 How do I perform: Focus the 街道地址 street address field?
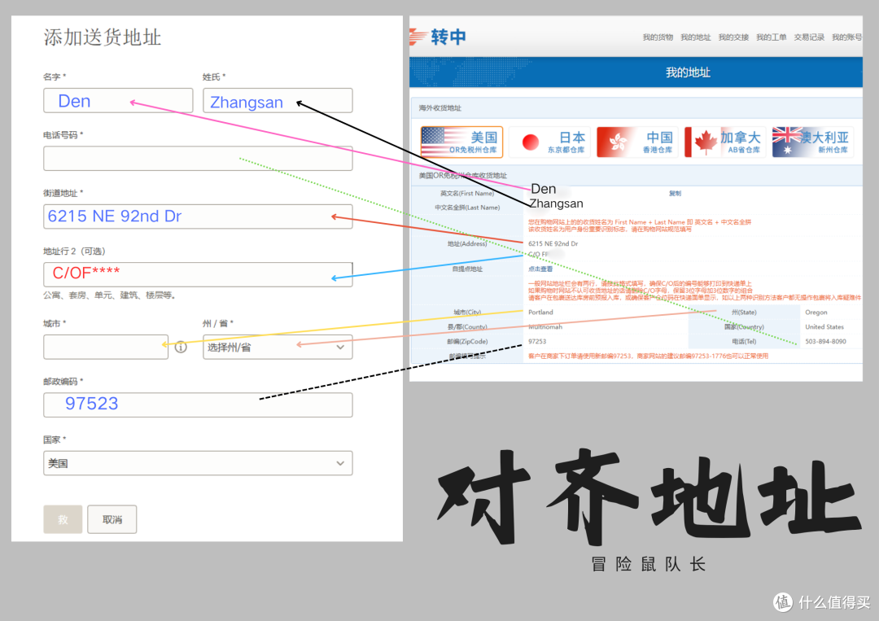[x=198, y=216]
